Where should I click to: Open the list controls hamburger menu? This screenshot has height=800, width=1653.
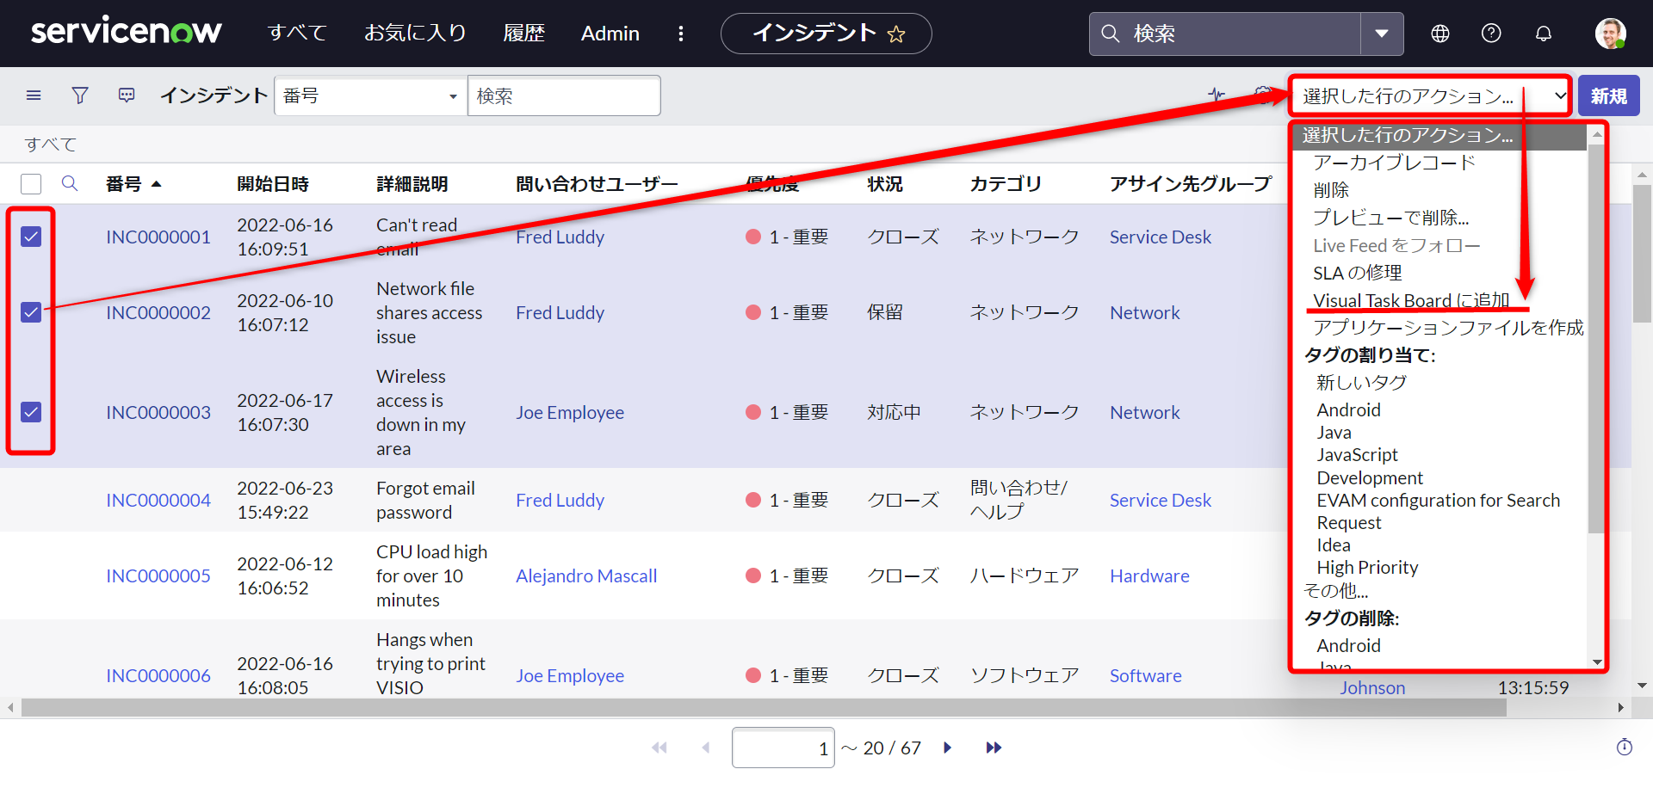tap(34, 95)
